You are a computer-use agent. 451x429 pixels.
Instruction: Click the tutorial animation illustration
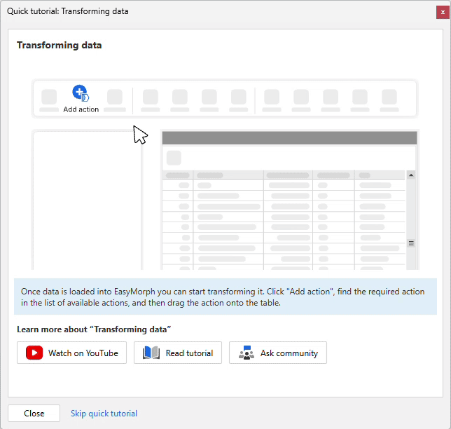tap(225, 174)
